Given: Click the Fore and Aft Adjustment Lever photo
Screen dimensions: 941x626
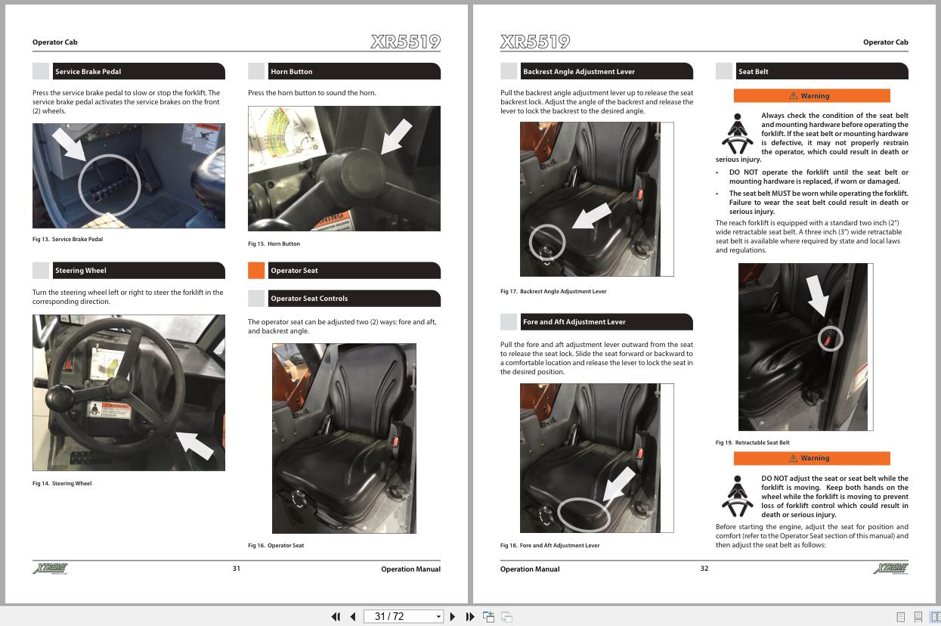Looking at the screenshot, I should tap(596, 458).
